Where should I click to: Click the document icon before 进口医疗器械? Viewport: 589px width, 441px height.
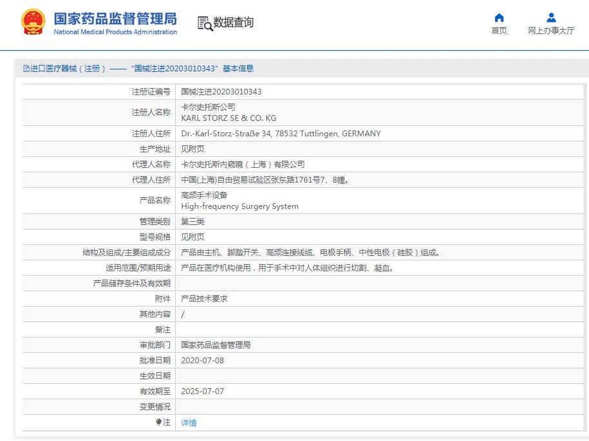pyautogui.click(x=26, y=69)
